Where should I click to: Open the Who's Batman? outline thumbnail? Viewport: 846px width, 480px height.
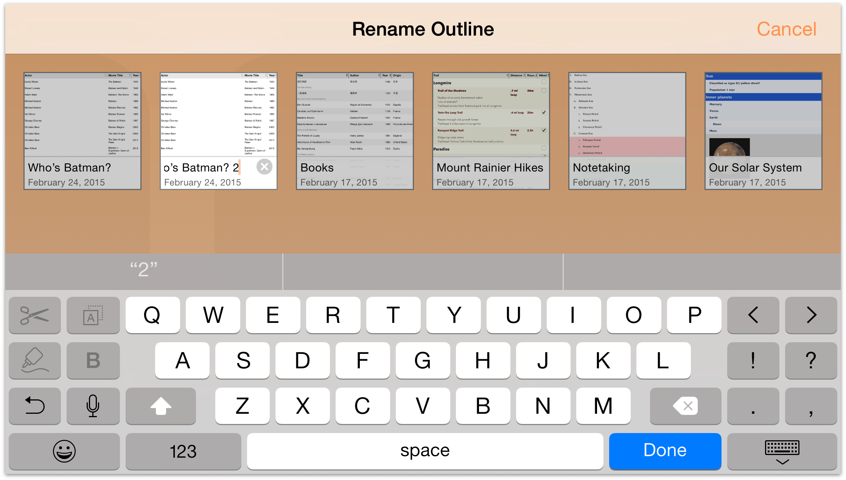click(x=82, y=131)
